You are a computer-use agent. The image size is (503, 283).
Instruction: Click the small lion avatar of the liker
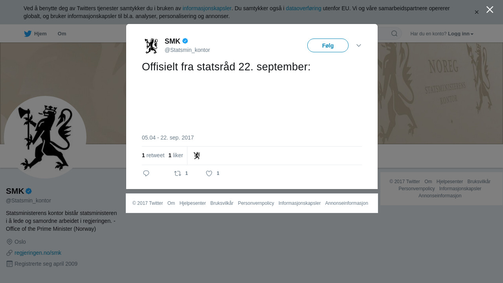[x=197, y=156]
